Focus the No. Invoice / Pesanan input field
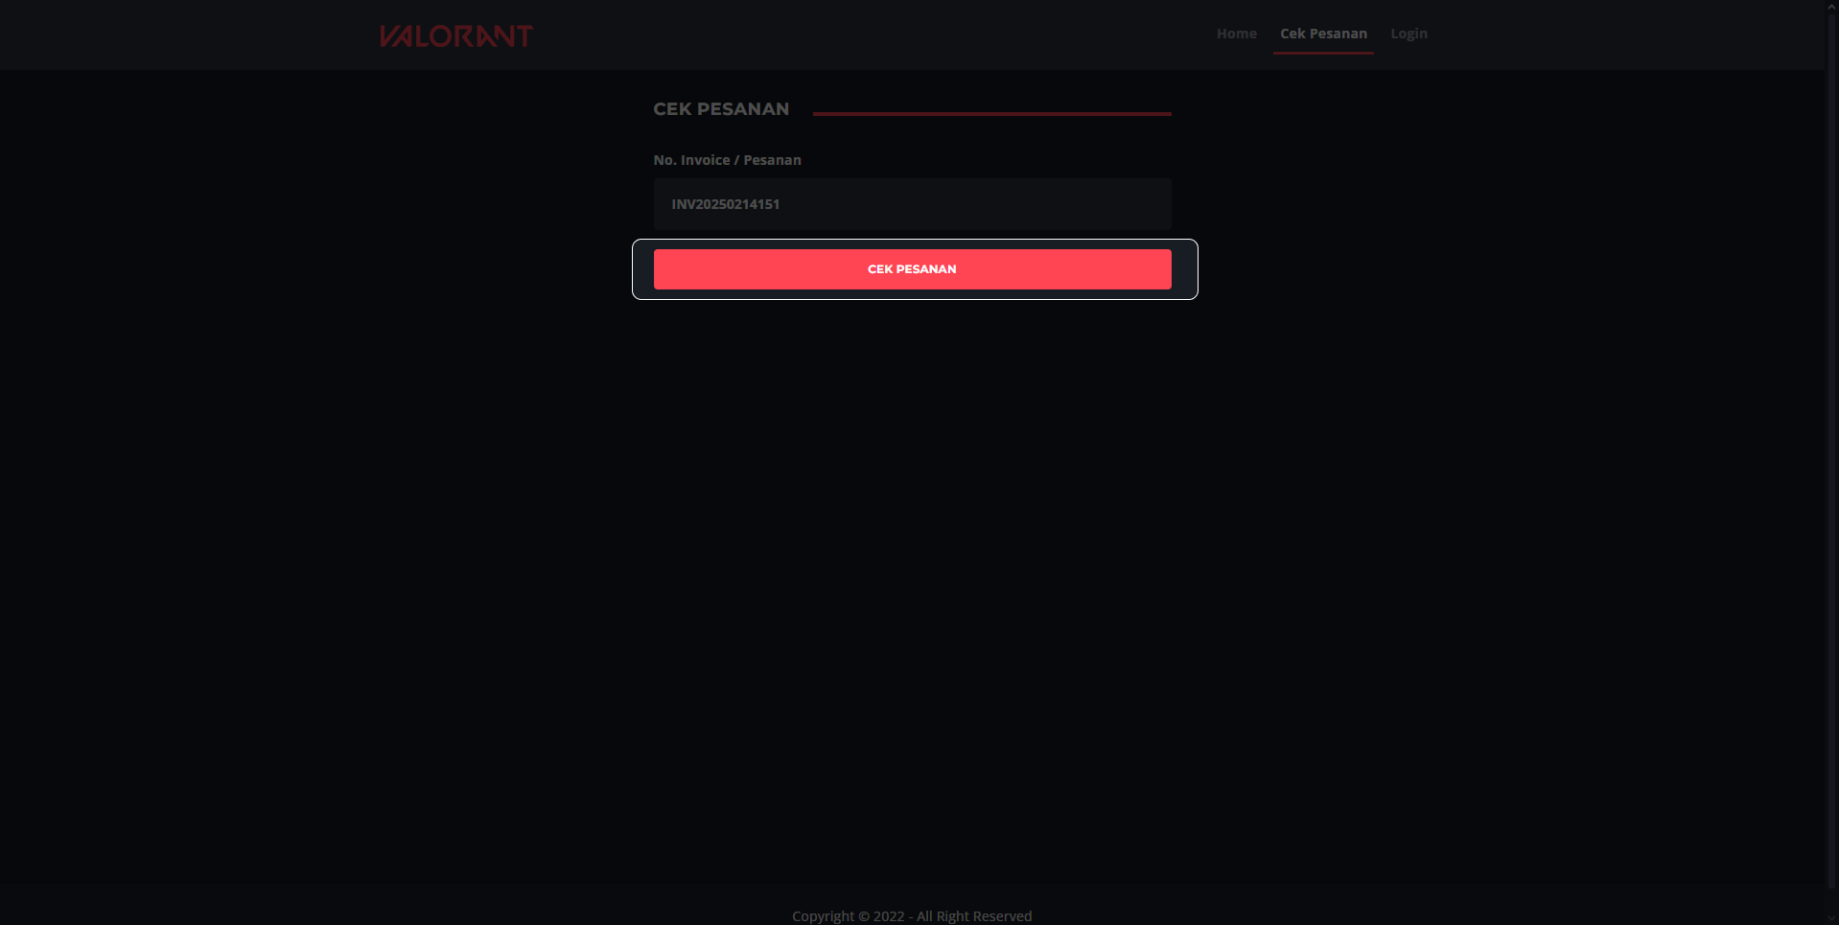 click(912, 204)
